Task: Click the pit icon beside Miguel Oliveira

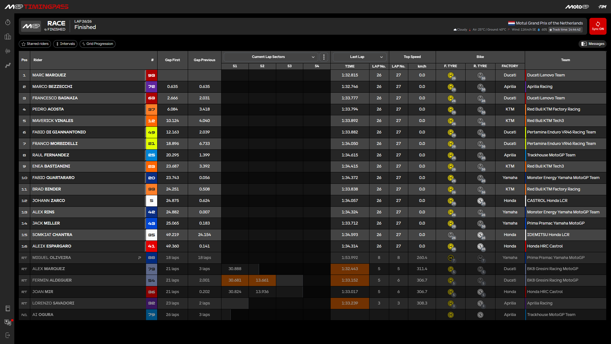Action: [139, 258]
